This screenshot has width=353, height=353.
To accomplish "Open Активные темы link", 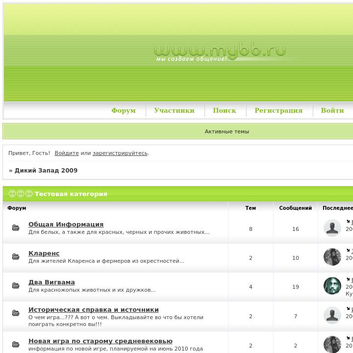I will point(227,131).
